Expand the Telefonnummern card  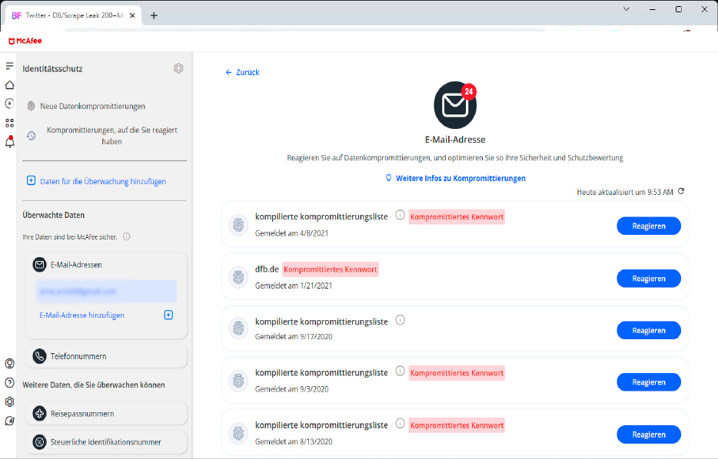coord(106,356)
